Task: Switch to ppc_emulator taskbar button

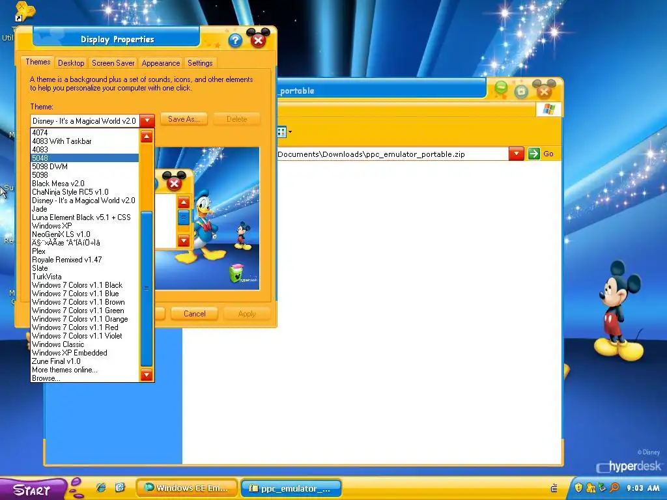Action: (291, 488)
